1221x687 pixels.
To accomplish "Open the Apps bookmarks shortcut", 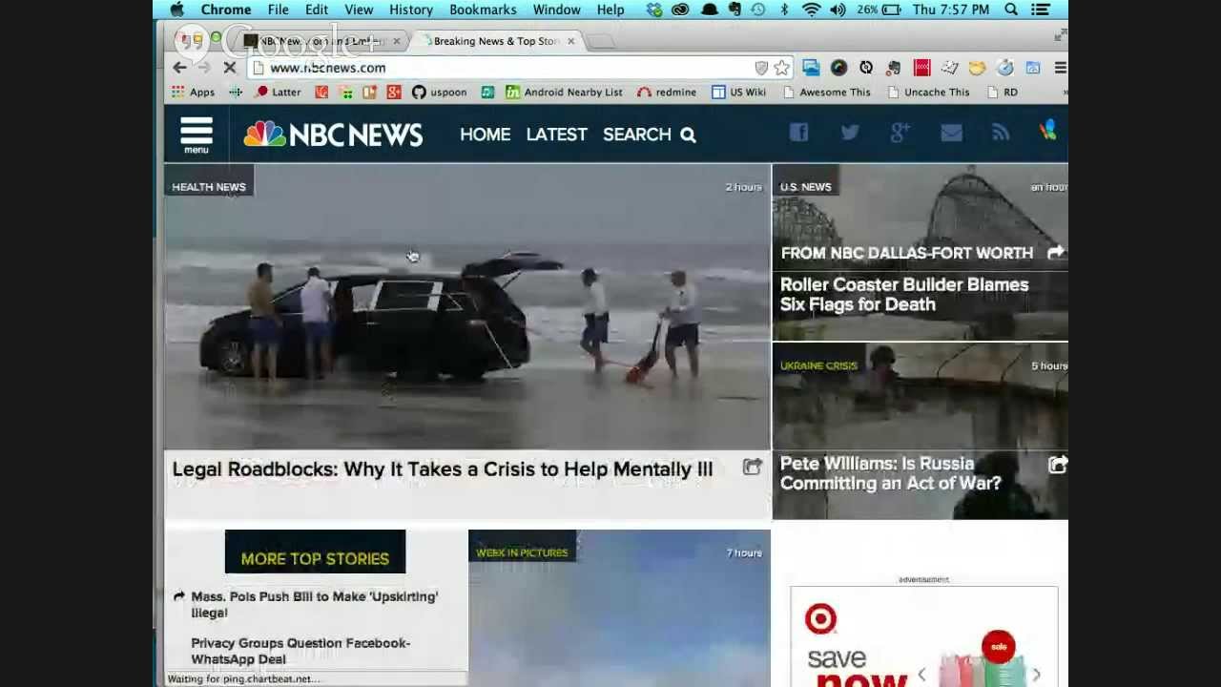I will click(x=193, y=93).
